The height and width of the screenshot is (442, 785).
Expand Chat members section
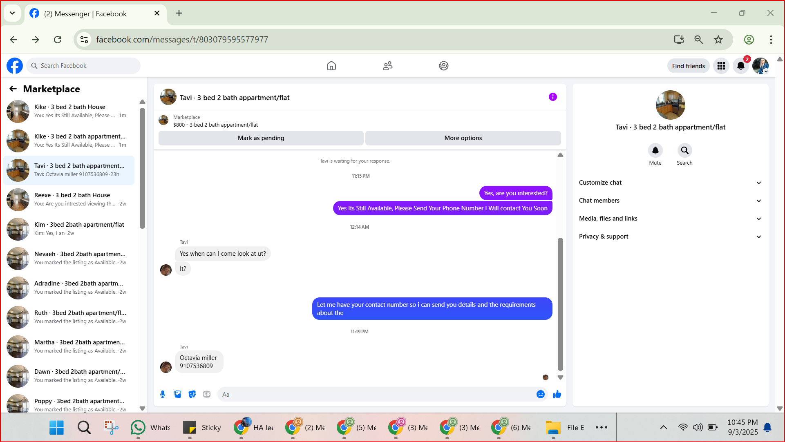(x=670, y=201)
